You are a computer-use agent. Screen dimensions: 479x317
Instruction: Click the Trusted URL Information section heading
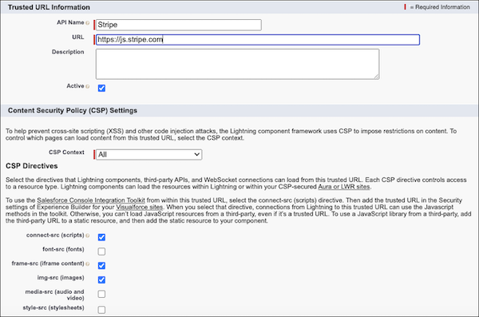(49, 7)
